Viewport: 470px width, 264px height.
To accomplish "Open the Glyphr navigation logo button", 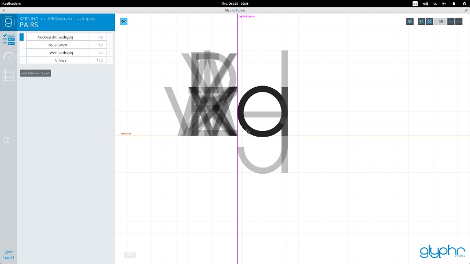I will point(8,22).
